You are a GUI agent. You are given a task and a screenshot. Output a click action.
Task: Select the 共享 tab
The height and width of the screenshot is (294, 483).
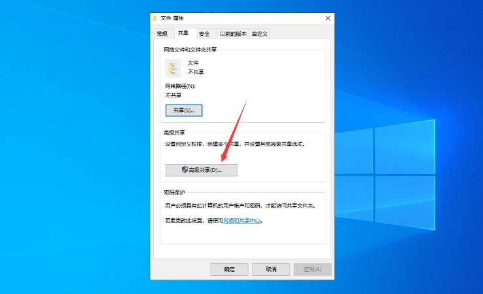pyautogui.click(x=183, y=33)
